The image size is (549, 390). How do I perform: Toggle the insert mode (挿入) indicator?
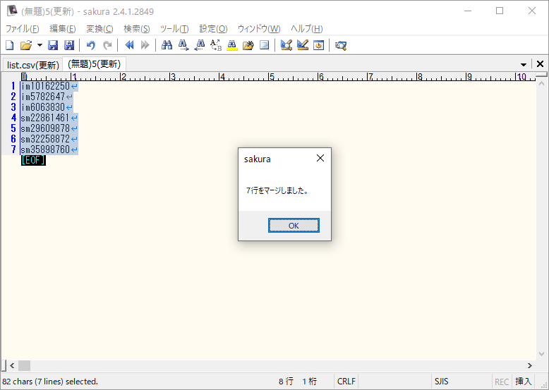(x=523, y=382)
